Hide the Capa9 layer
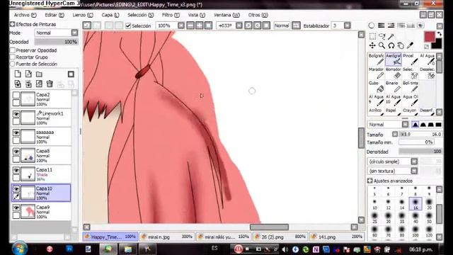This screenshot has height=255, width=453. [16, 208]
